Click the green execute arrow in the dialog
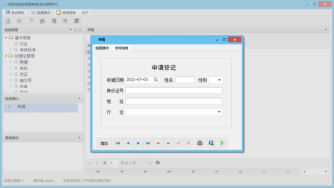This screenshot has width=334, height=188. click(x=222, y=143)
